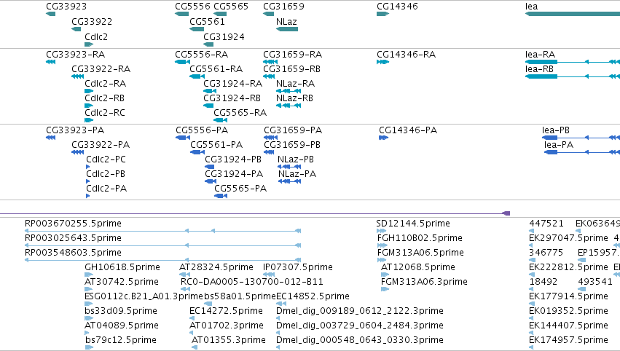Select EST EK297047.5prime
Image resolution: width=620 pixels, height=351 pixels.
[568, 238]
